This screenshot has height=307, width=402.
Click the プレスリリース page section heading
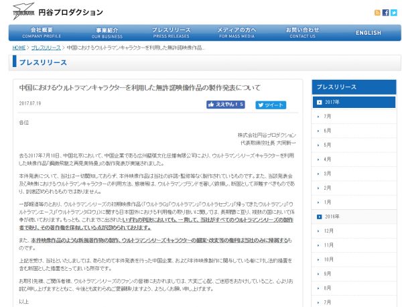[x=43, y=62]
